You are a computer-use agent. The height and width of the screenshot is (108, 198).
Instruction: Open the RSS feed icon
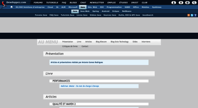(189, 15)
